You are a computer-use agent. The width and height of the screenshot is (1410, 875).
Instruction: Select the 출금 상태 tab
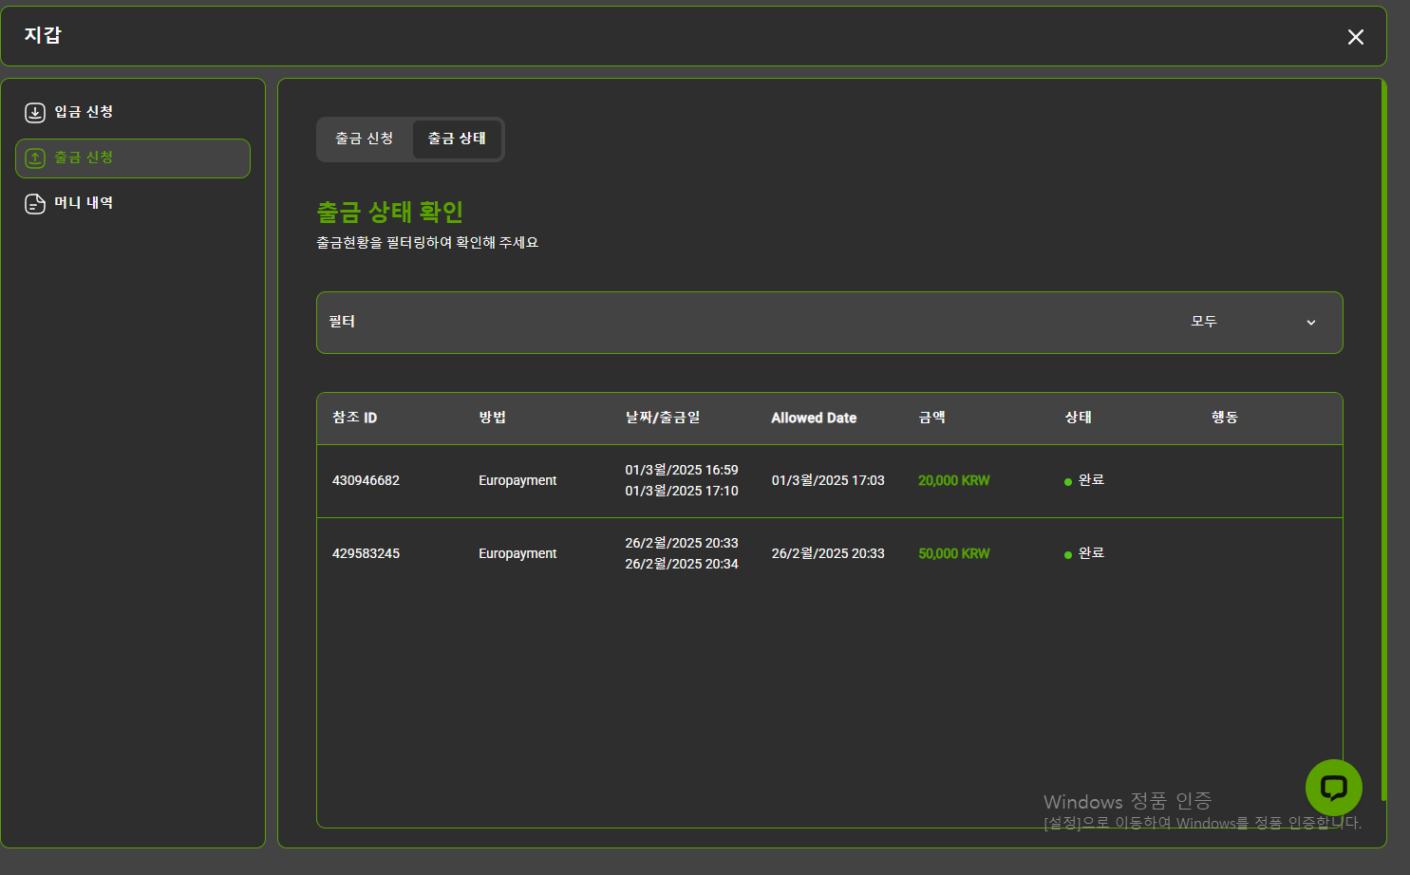click(x=457, y=139)
